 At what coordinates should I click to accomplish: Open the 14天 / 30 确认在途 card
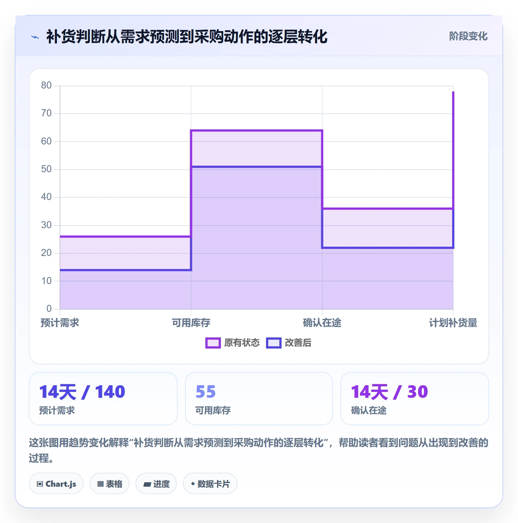tap(415, 399)
